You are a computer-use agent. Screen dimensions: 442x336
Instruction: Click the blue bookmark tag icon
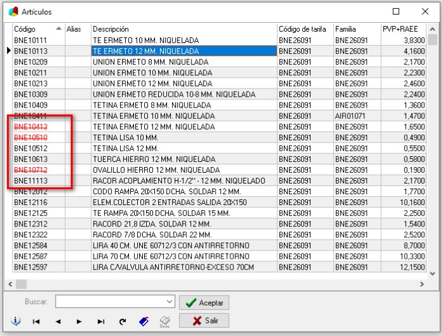point(144,321)
